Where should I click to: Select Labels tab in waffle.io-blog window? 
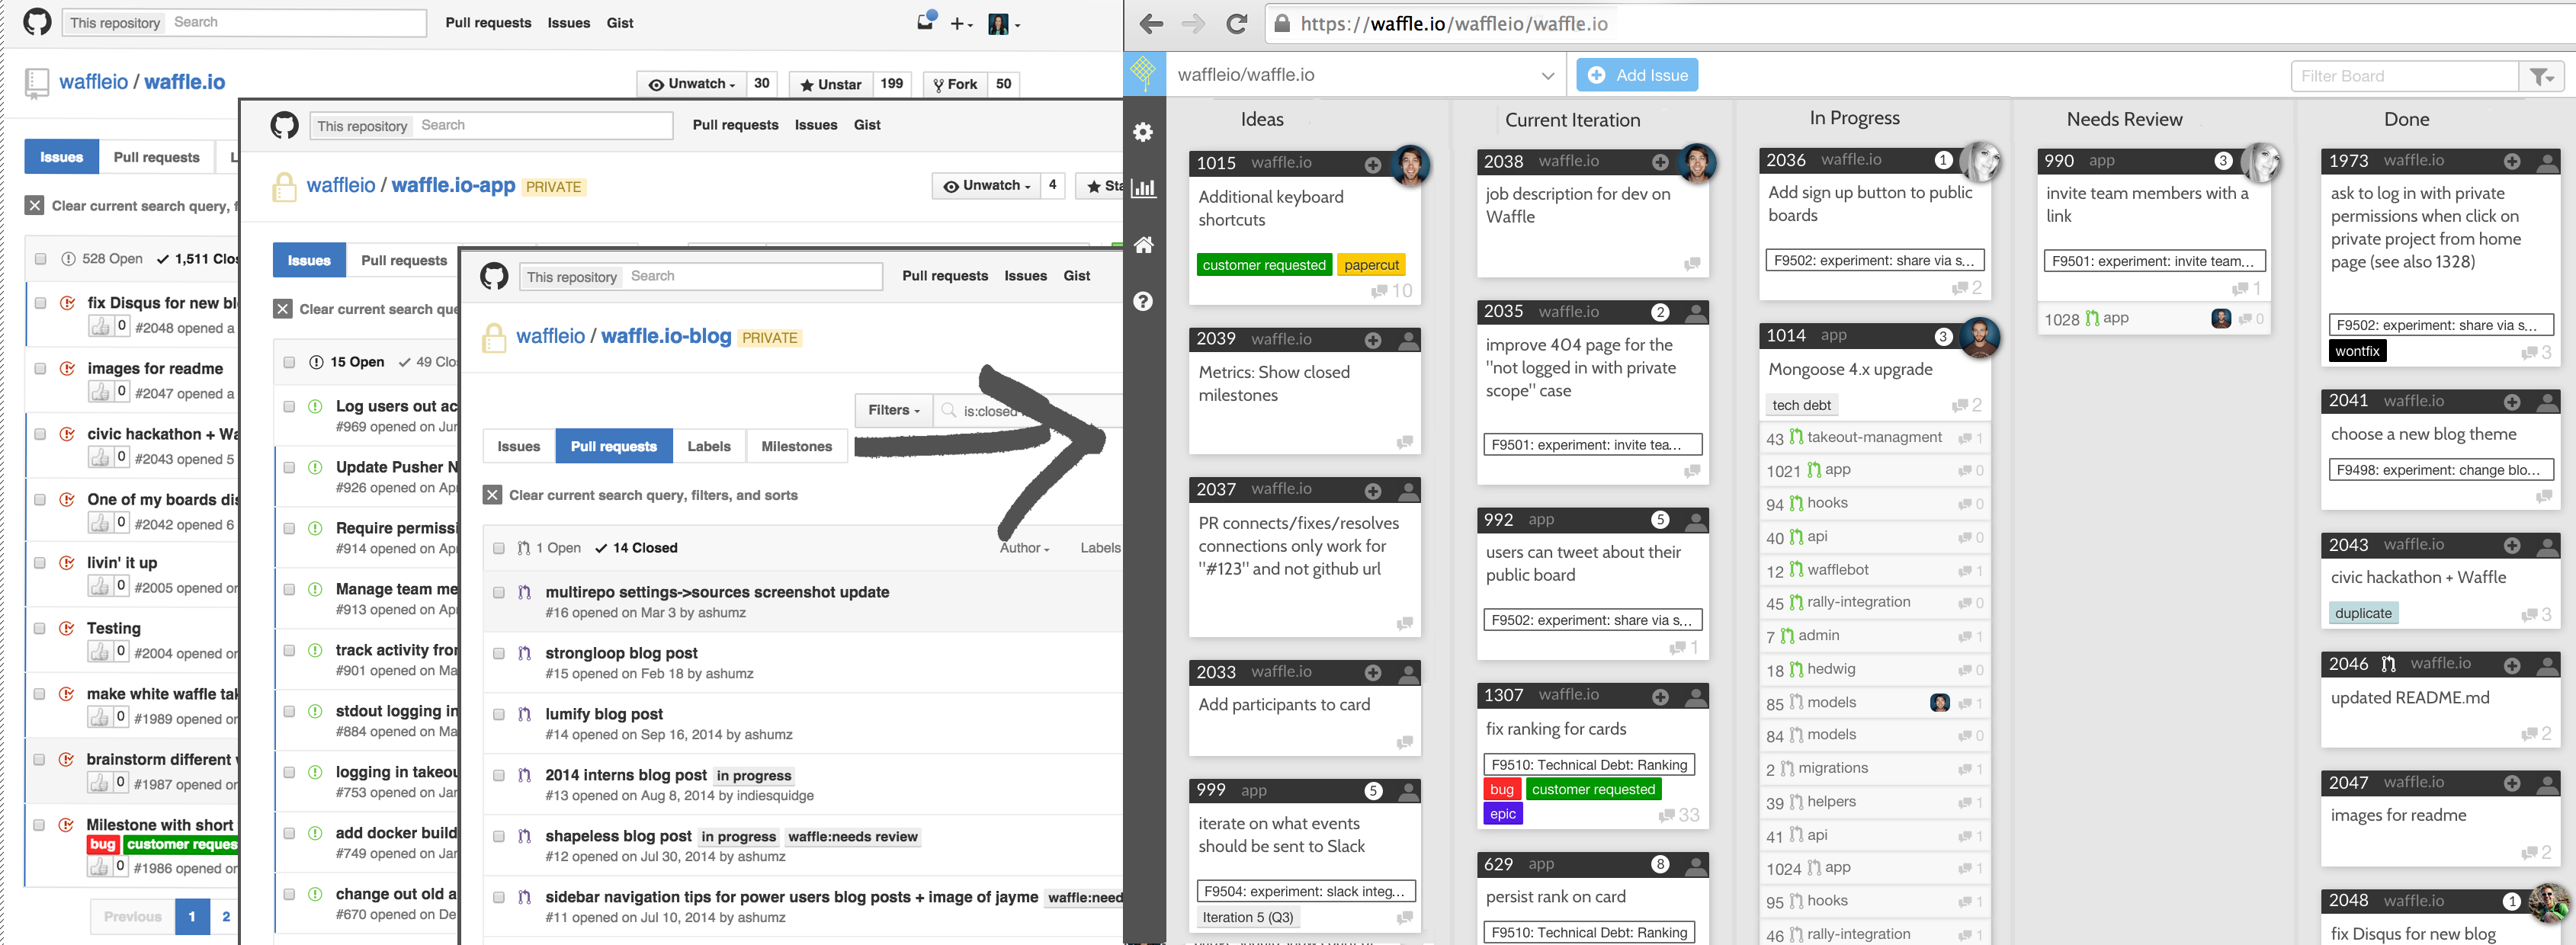click(x=709, y=446)
